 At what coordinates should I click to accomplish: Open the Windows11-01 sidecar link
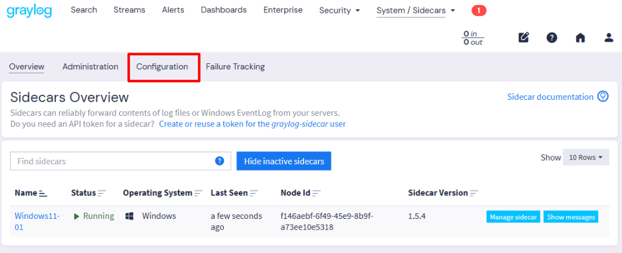tap(37, 222)
